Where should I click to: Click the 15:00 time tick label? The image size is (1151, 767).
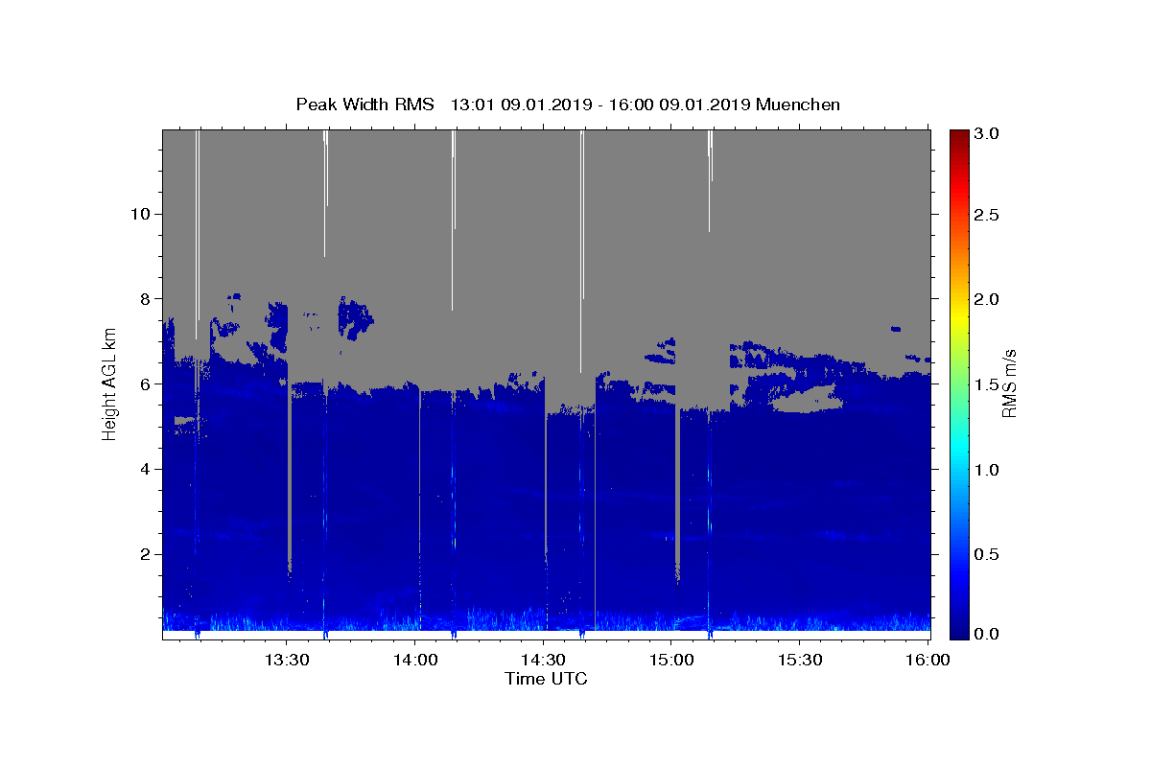tap(671, 660)
